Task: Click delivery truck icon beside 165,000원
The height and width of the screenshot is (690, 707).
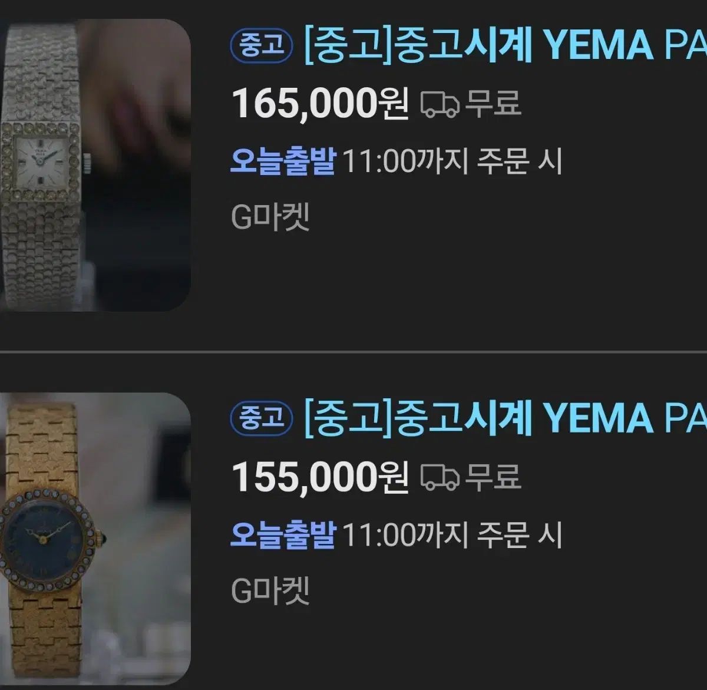Action: [x=440, y=104]
